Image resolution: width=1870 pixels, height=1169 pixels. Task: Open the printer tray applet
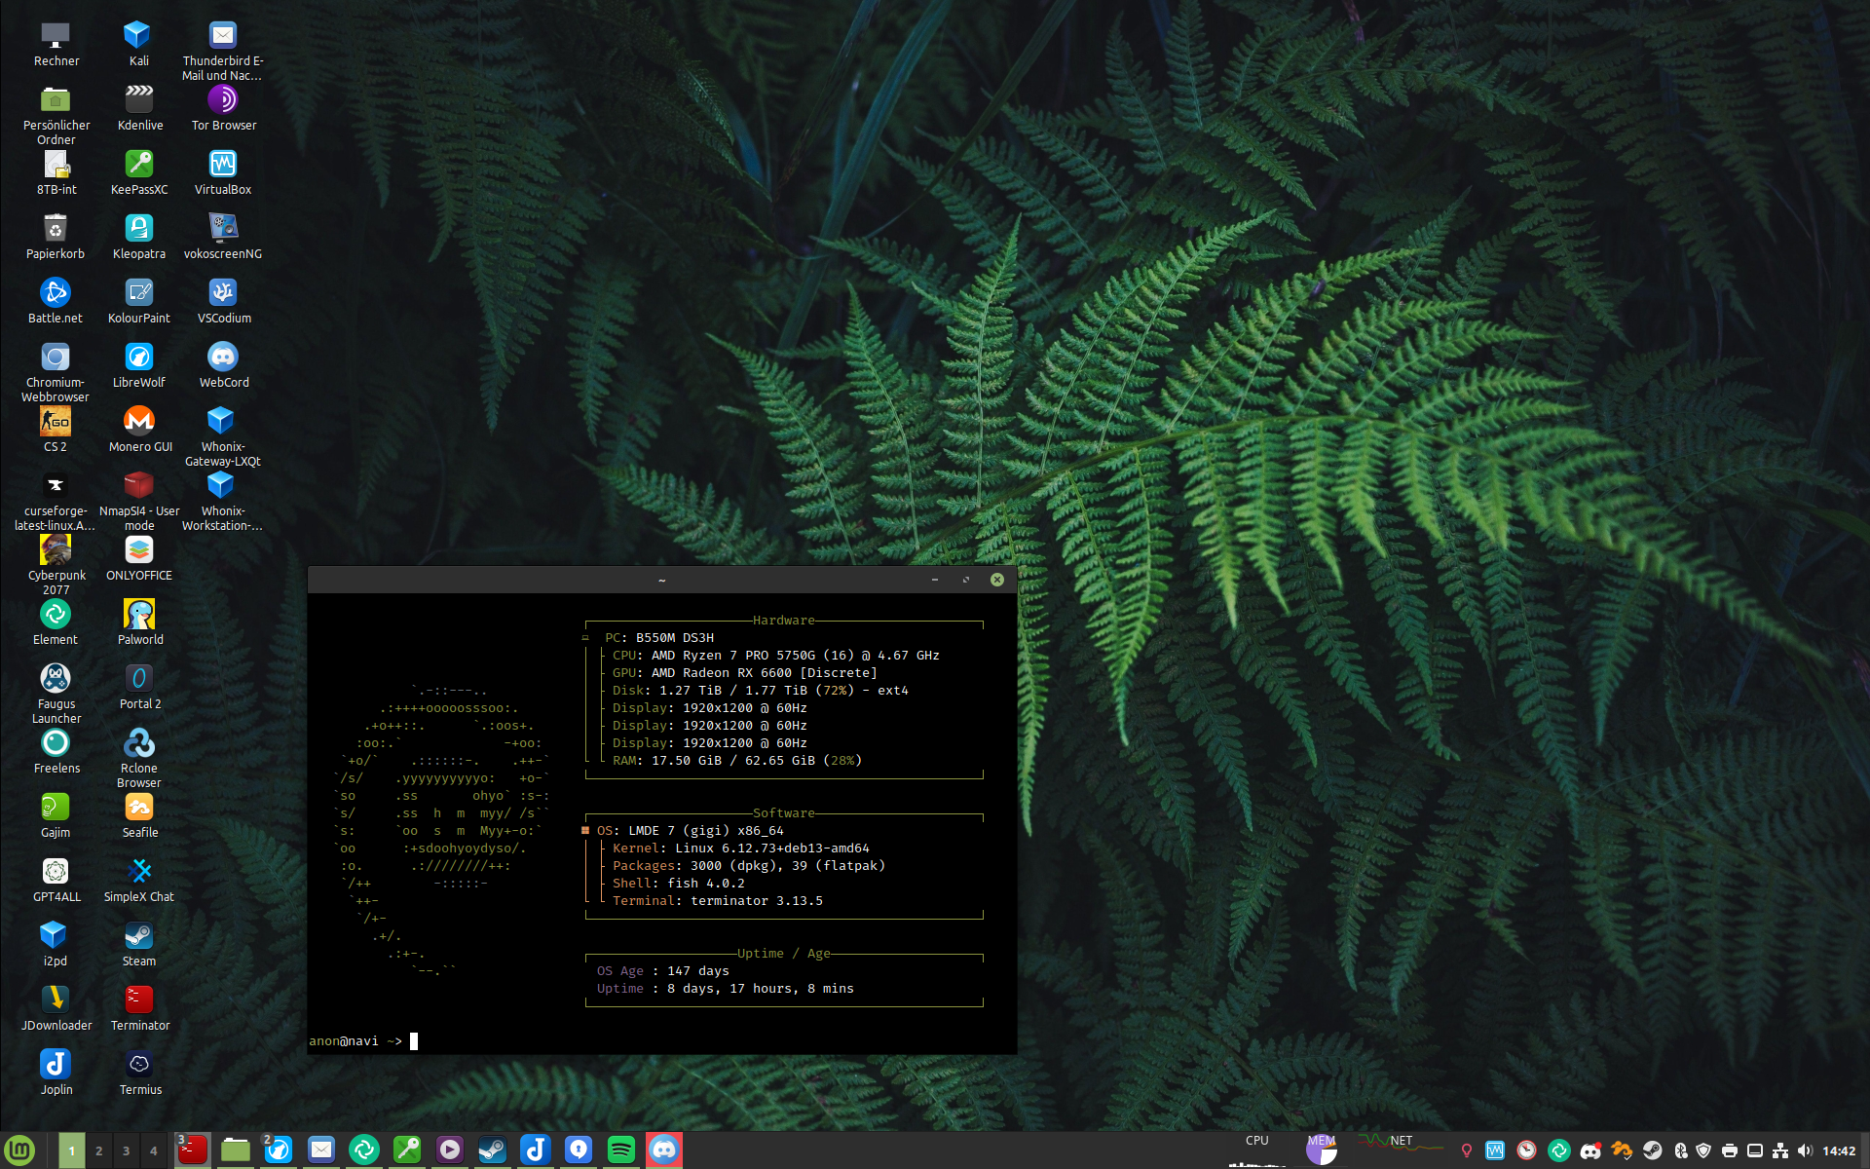tap(1729, 1150)
